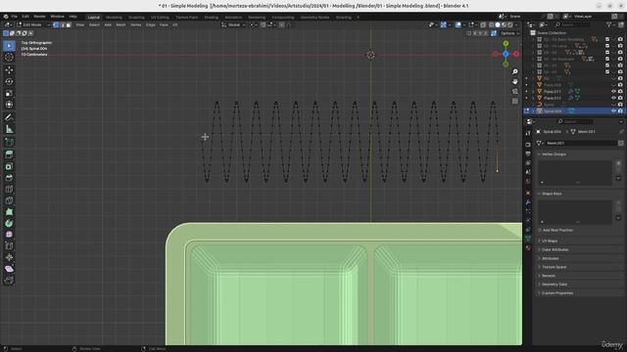Open the viewport Options dropdown
Image resolution: width=627 pixels, height=352 pixels.
coord(509,33)
